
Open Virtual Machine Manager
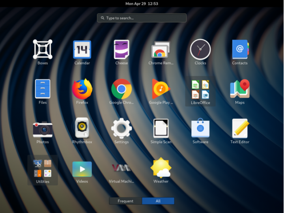click(x=121, y=168)
